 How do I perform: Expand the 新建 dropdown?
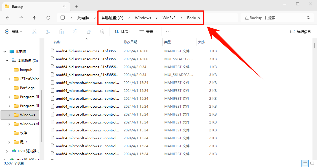click(14, 32)
